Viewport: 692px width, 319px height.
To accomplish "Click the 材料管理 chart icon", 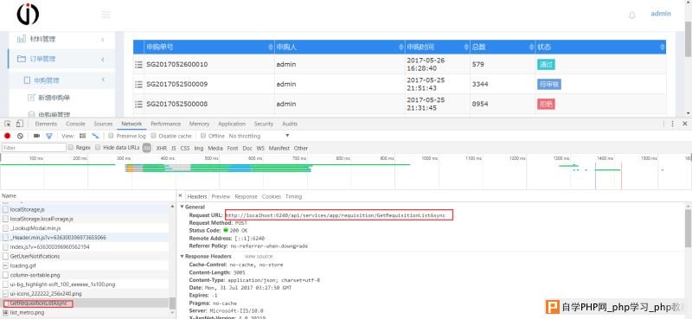I will click(21, 39).
